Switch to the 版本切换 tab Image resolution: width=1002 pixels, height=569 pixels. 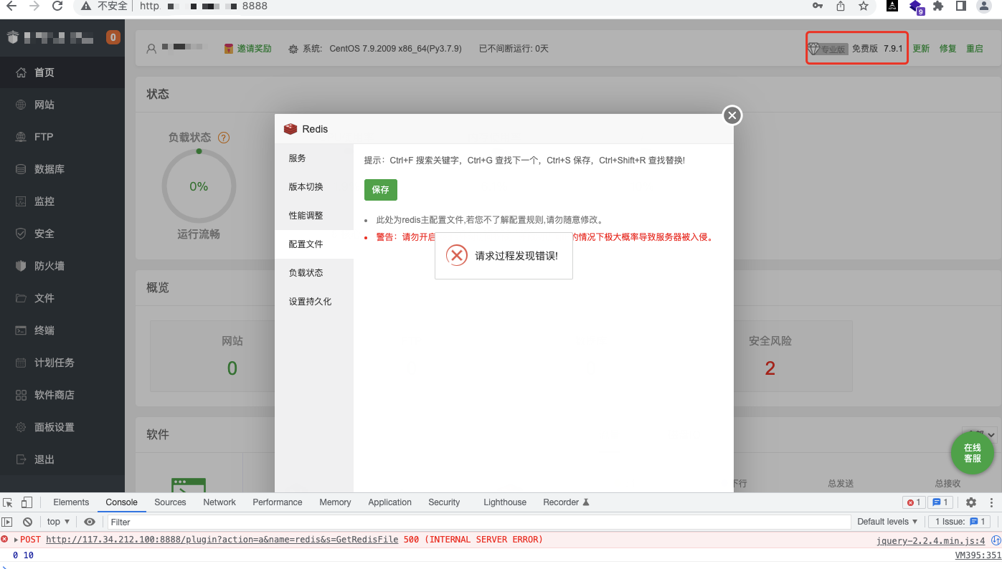[314, 187]
